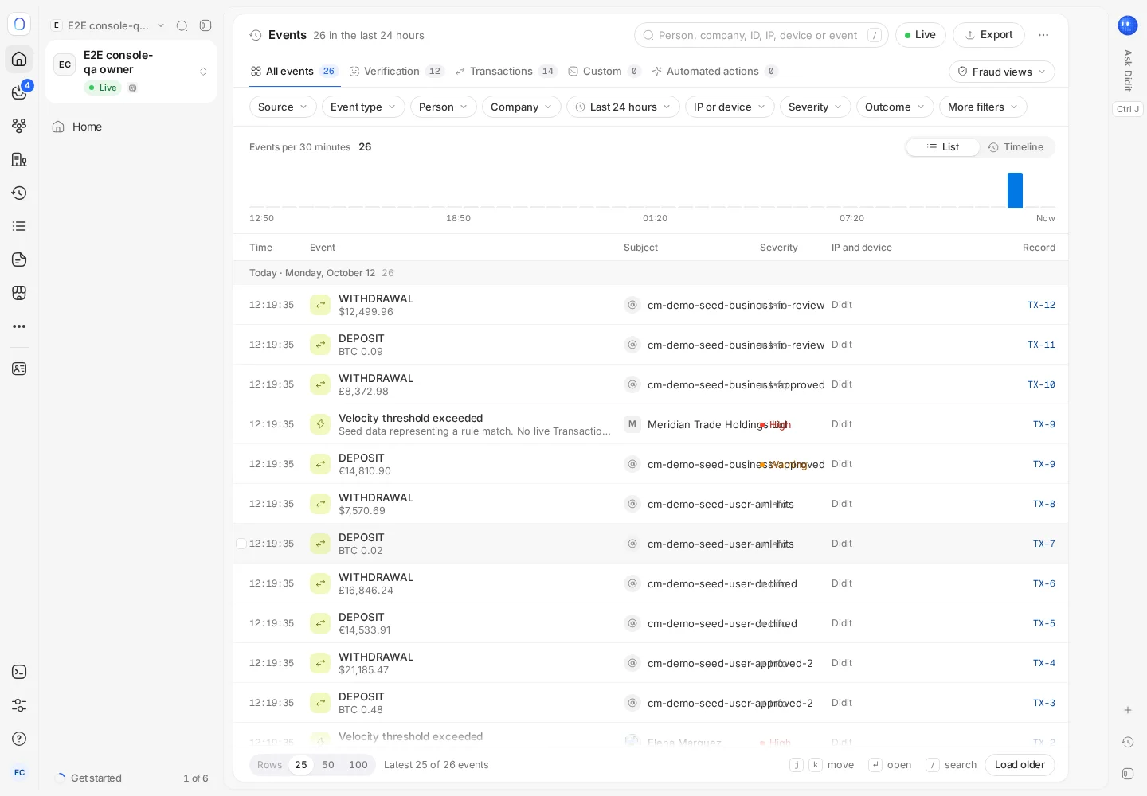Switch to the Custom tab

pyautogui.click(x=605, y=72)
